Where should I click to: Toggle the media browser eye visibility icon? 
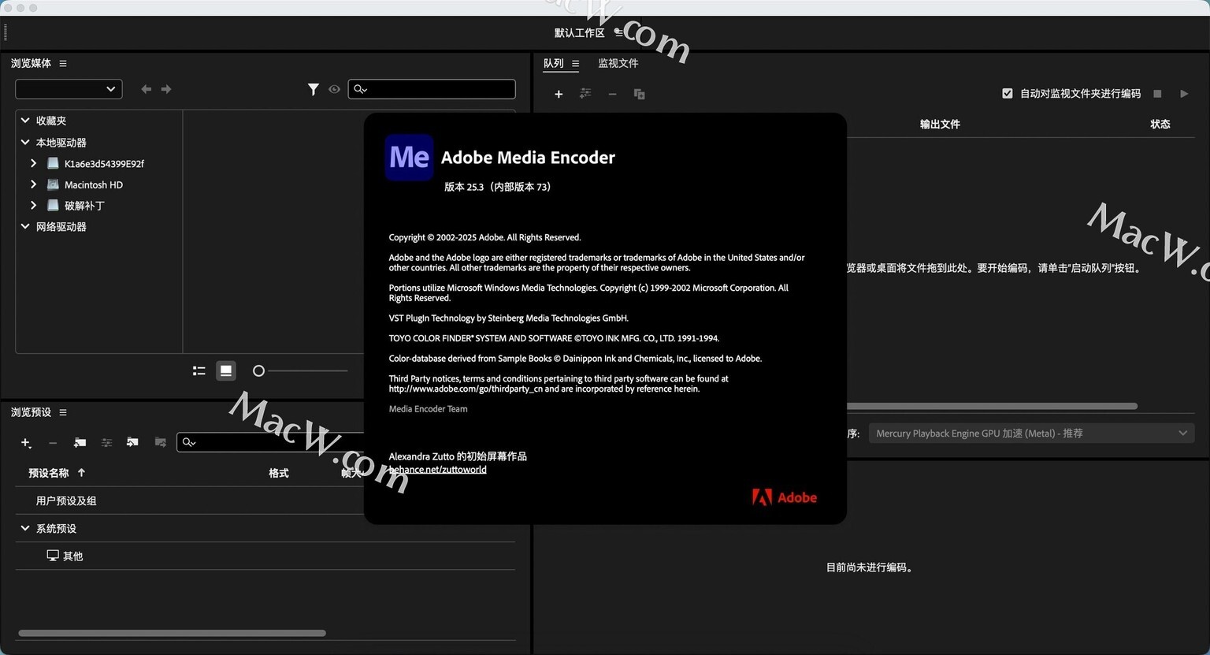pos(334,89)
